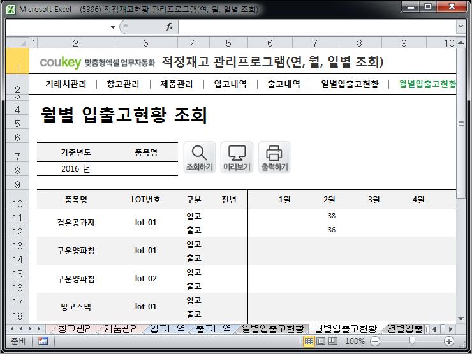
Task: Go to first sheet tab arrow
Action: [x=11, y=328]
